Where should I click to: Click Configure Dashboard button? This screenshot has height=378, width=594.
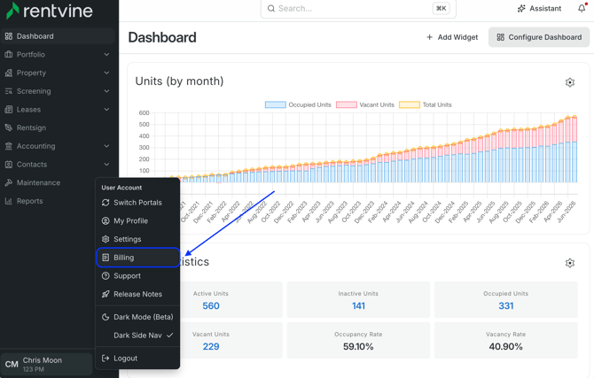coord(539,37)
